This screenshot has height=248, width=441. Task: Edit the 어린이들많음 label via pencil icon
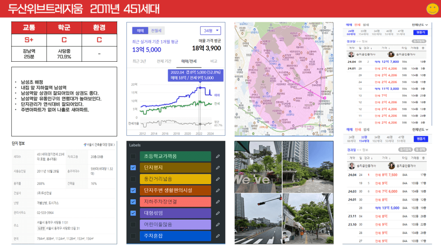point(218,224)
